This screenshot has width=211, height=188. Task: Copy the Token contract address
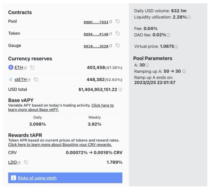tap(118, 33)
